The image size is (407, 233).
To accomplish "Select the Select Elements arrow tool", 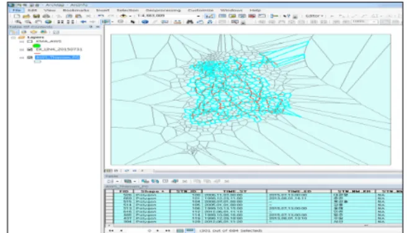I will pyautogui.click(x=133, y=22).
